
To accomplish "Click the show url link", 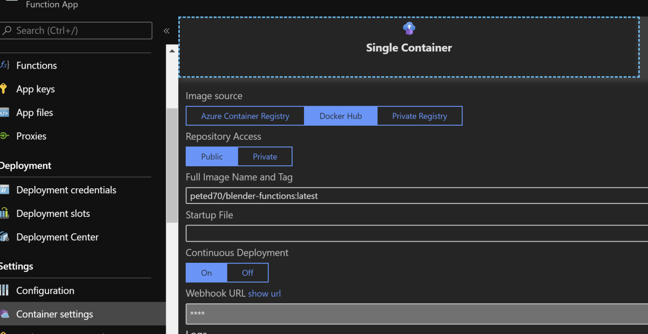I will point(265,294).
